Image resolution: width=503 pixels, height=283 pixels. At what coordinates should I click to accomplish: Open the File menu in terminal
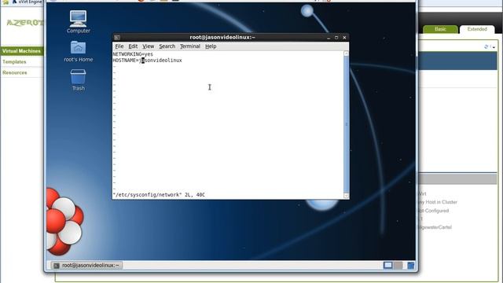(x=119, y=46)
